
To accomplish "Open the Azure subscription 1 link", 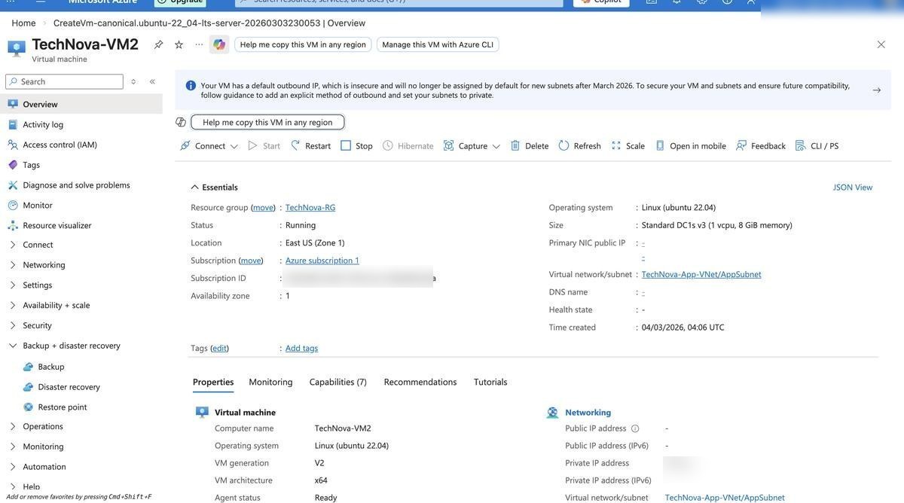I will [322, 261].
